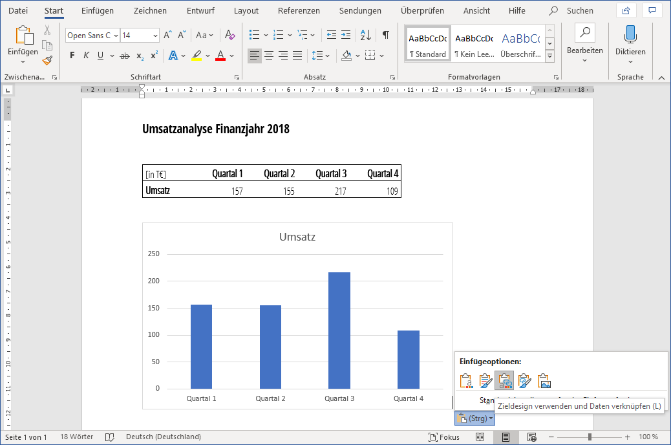Image resolution: width=671 pixels, height=445 pixels.
Task: Choose paste as picture option
Action: tap(544, 381)
